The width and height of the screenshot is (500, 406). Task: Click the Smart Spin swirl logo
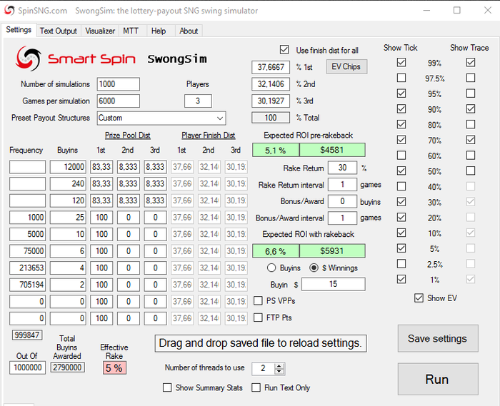[29, 59]
